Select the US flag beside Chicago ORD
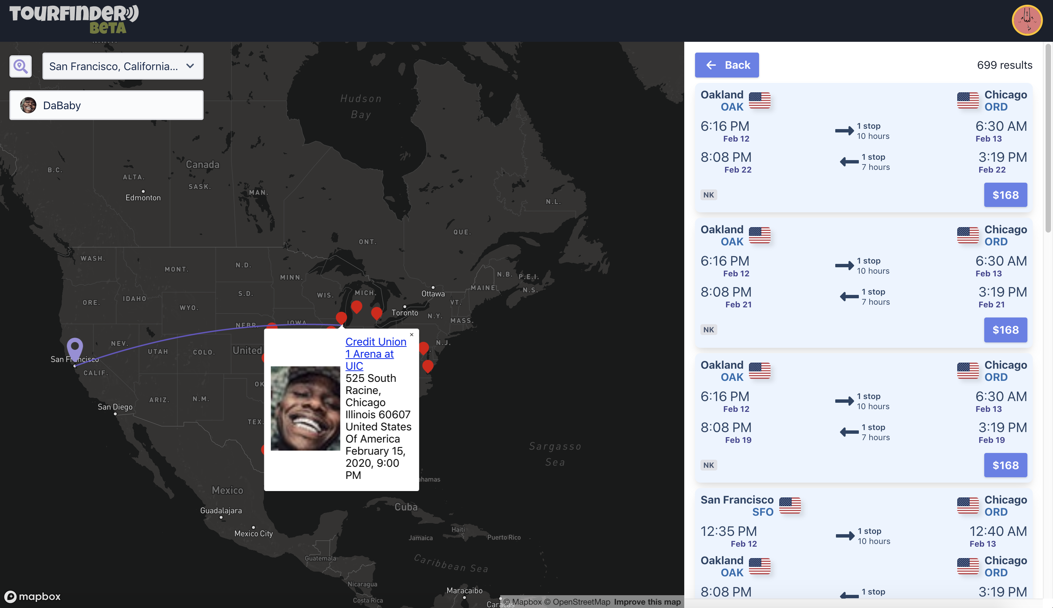The width and height of the screenshot is (1053, 608). point(968,100)
